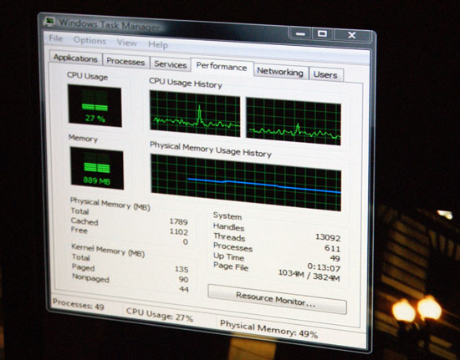Switch to the Users tab

[325, 74]
